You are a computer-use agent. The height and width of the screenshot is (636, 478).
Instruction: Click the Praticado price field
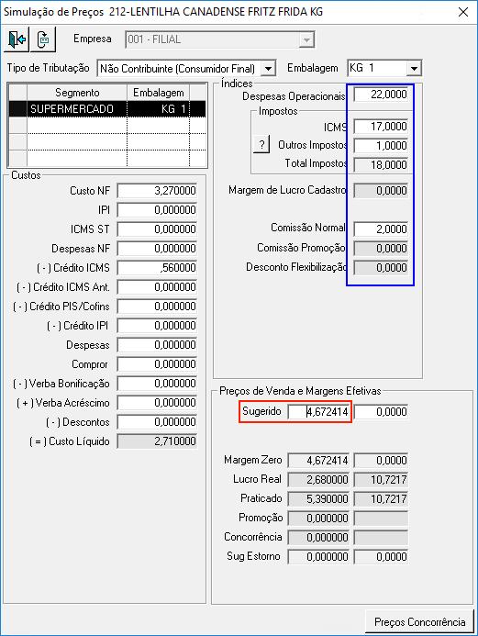click(x=318, y=499)
